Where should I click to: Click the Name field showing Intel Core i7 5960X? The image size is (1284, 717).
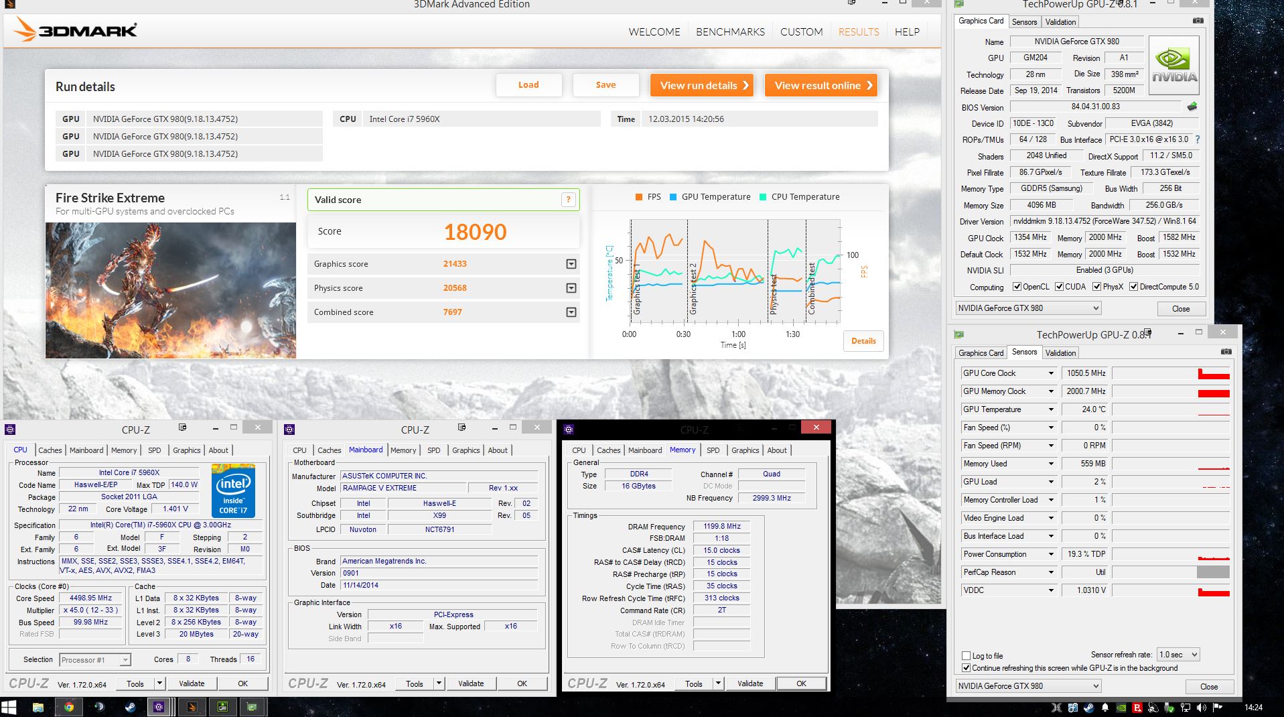click(x=129, y=472)
